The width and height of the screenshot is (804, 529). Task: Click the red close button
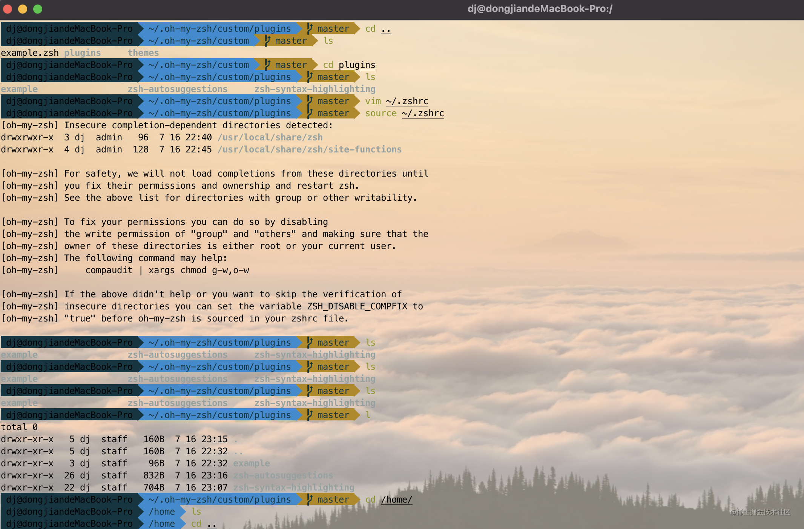(8, 9)
